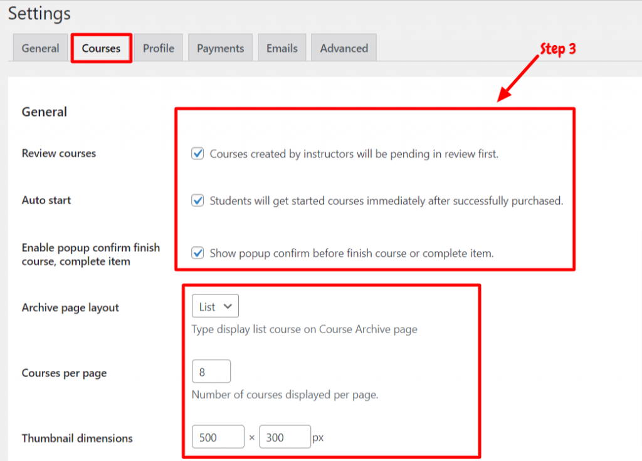Viewport: 642px width, 461px height.
Task: Disable the popup confirm finish course checkbox
Action: 197,253
